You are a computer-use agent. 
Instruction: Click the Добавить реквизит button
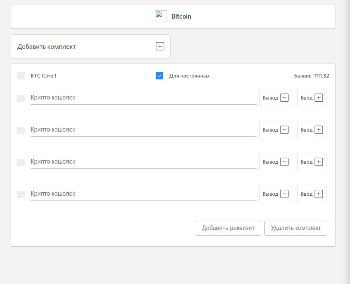coord(228,228)
